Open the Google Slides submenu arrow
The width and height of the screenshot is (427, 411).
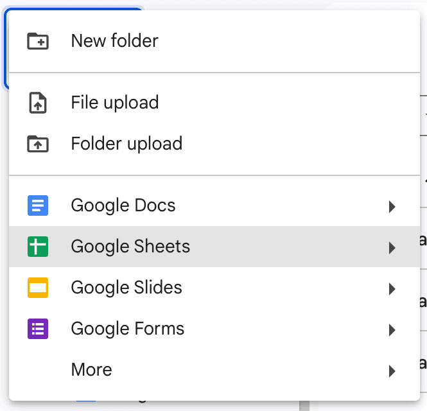392,288
